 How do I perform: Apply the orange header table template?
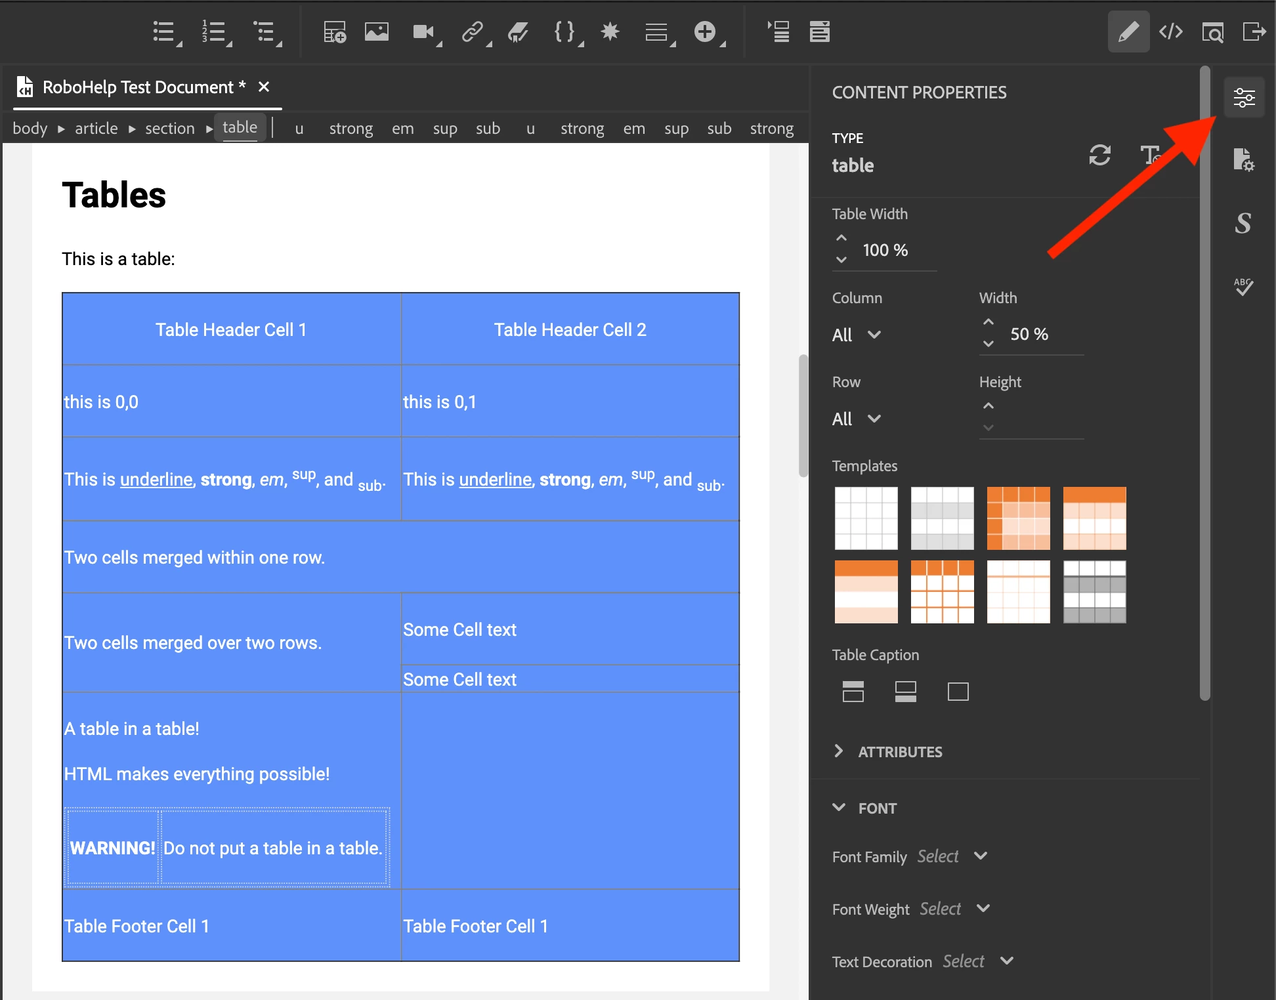(x=1094, y=518)
